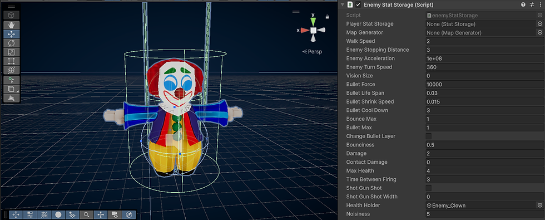Click the sliders settings icon in bottom toolbar
The image size is (545, 220).
point(30,215)
